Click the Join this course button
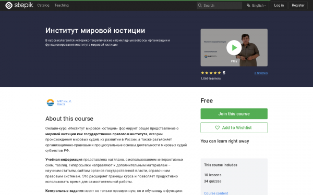Image resolution: width=313 pixels, height=195 pixels. (234, 113)
